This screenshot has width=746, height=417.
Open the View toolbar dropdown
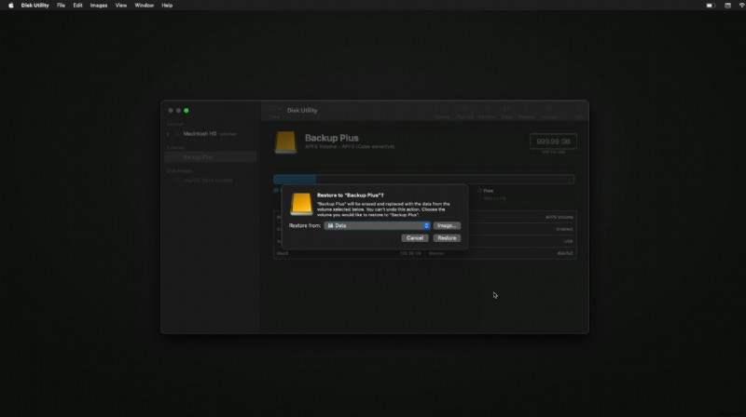coord(274,112)
